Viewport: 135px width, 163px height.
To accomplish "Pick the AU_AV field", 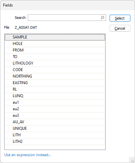I will pyautogui.click(x=55, y=122).
